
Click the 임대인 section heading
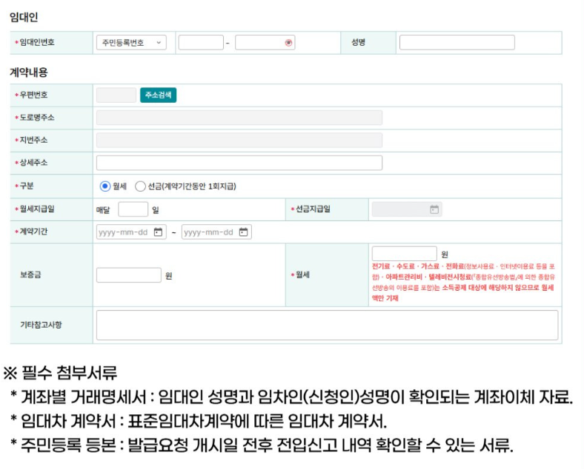pos(24,17)
